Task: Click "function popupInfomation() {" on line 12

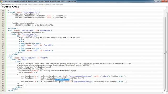Action: click(24, 23)
